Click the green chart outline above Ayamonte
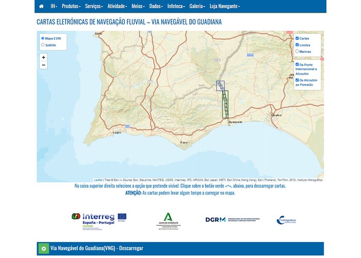Image resolution: width=361 pixels, height=258 pixels. [225, 104]
